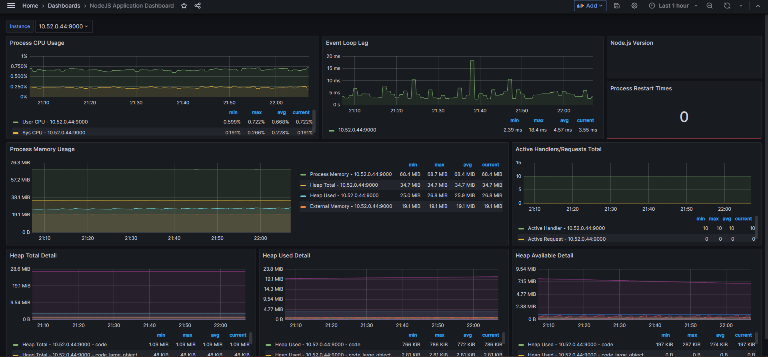The width and height of the screenshot is (768, 357).
Task: Sort Heap Total Detail legend by max
Action: point(188,335)
